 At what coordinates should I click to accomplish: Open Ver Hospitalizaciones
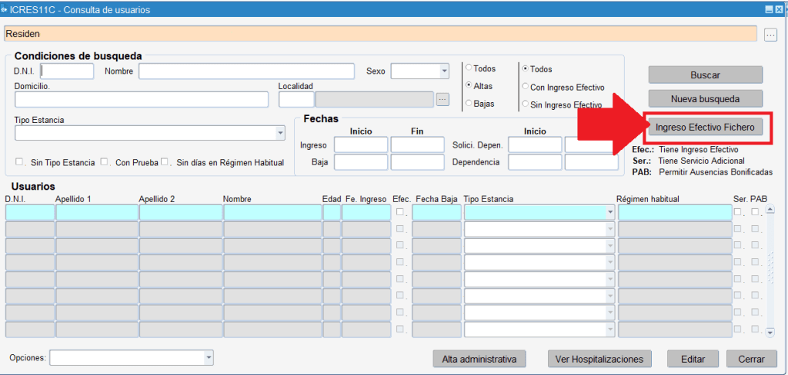[x=599, y=359]
